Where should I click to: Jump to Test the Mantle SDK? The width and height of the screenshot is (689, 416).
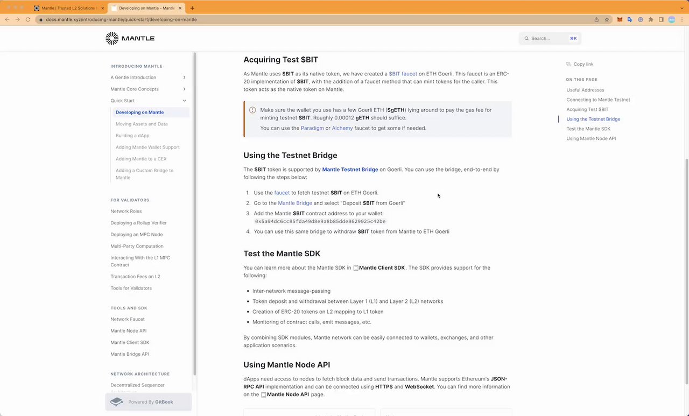tap(588, 129)
